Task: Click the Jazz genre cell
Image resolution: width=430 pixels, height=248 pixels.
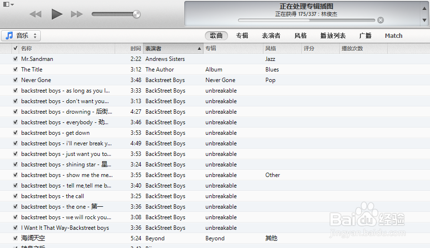Action: [x=270, y=59]
